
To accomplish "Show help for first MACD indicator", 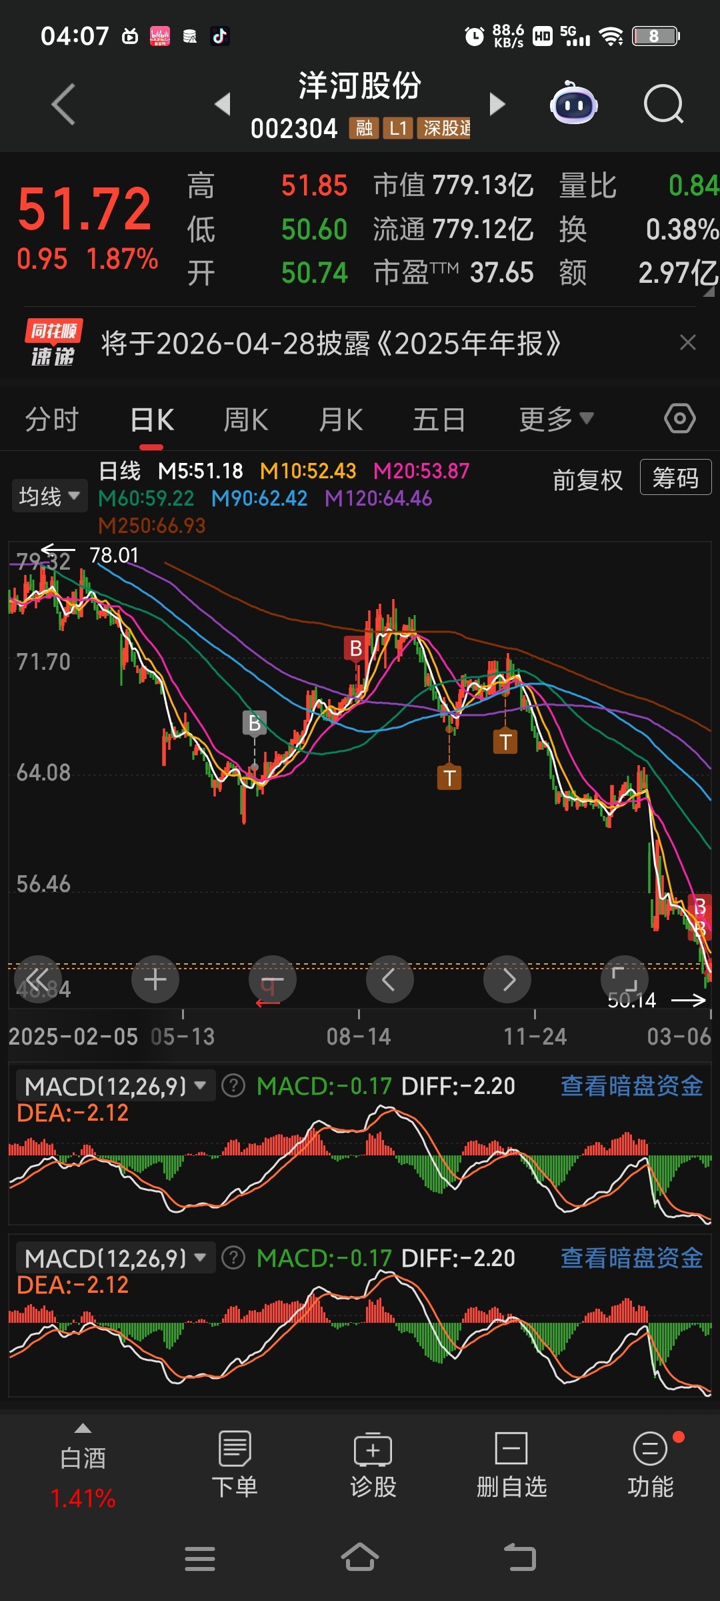I will point(233,1085).
